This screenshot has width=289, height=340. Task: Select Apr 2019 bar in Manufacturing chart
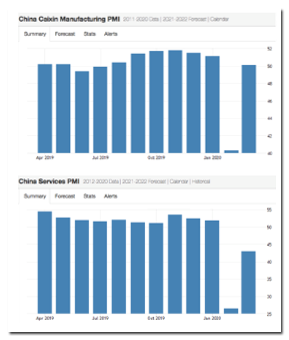[x=45, y=109]
